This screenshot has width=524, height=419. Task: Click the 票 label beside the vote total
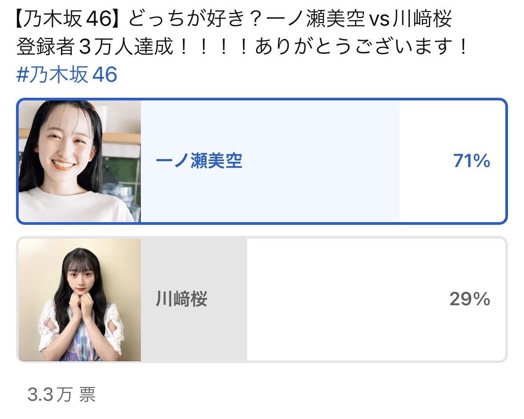[x=88, y=395]
